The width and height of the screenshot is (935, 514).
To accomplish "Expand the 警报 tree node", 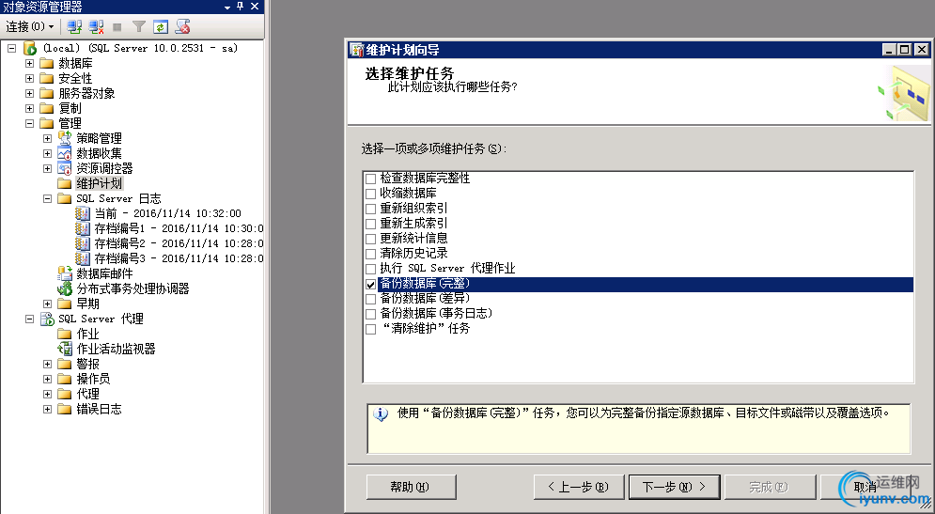I will 47,364.
